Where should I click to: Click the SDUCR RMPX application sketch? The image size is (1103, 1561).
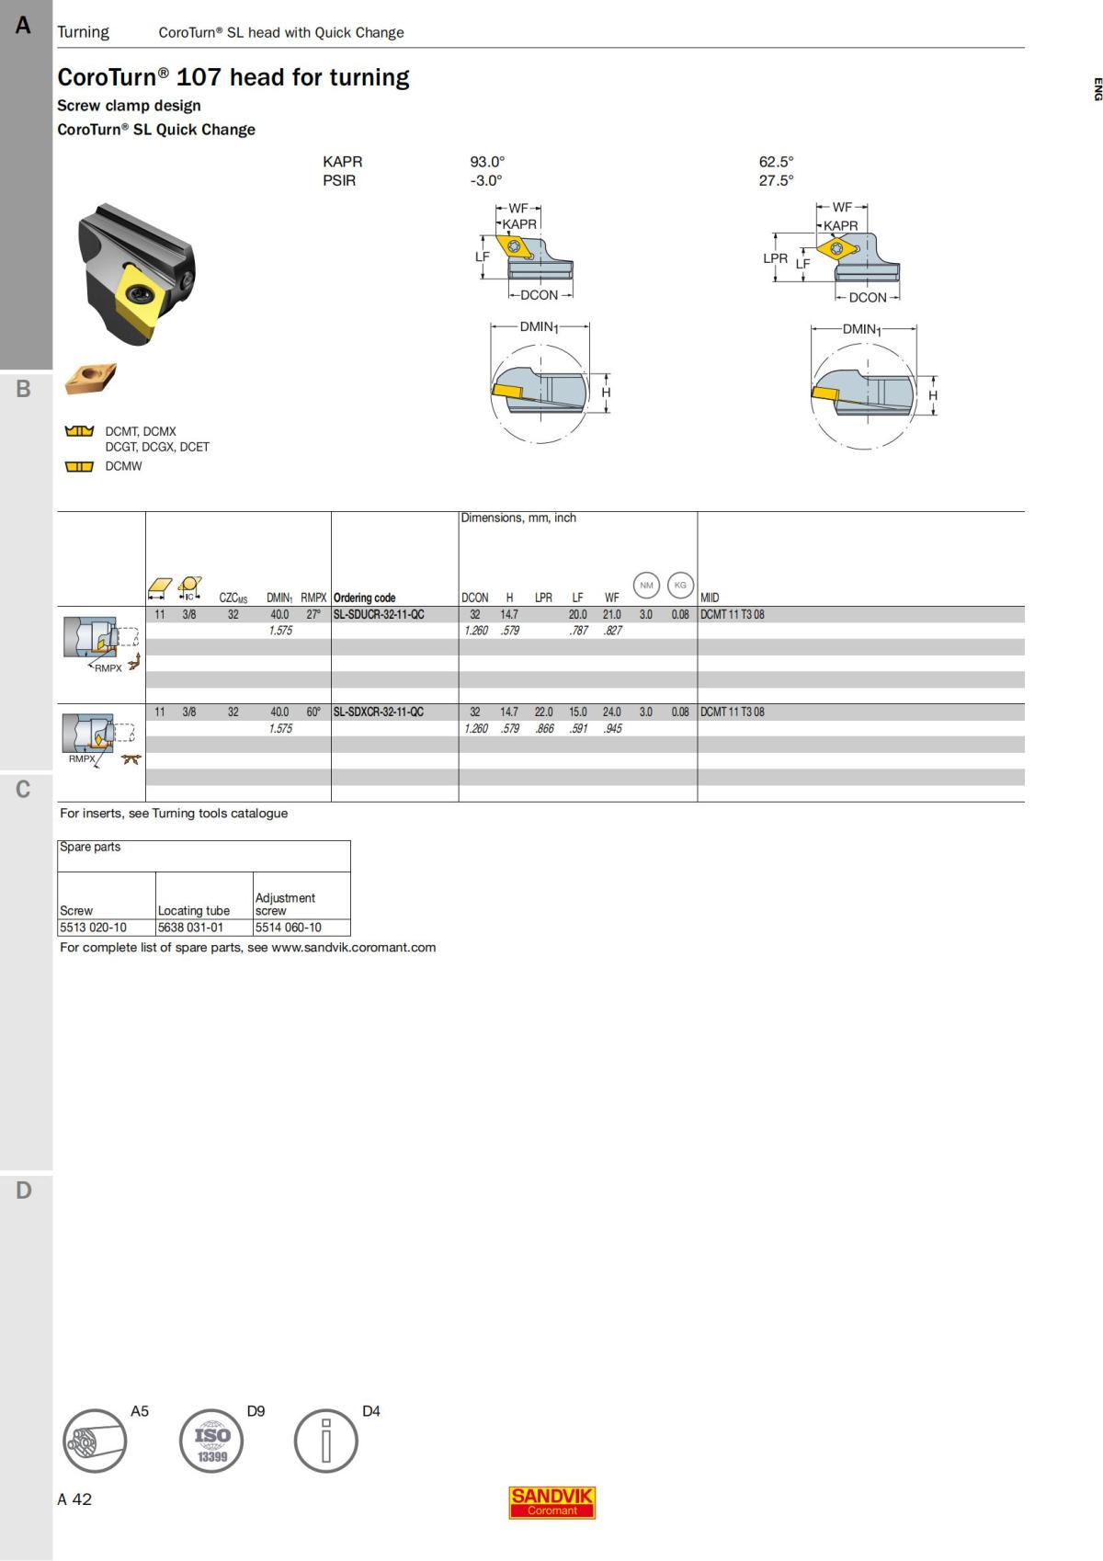102,644
